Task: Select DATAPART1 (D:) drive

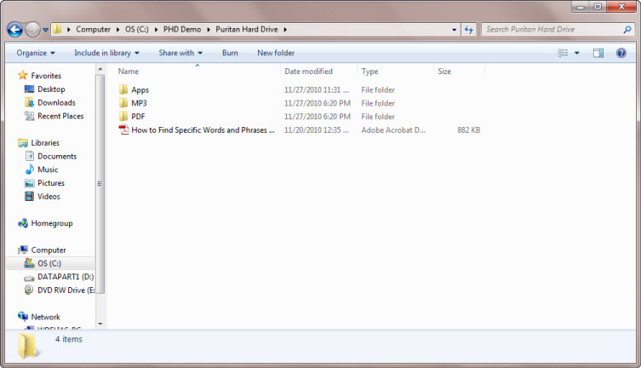Action: (66, 277)
